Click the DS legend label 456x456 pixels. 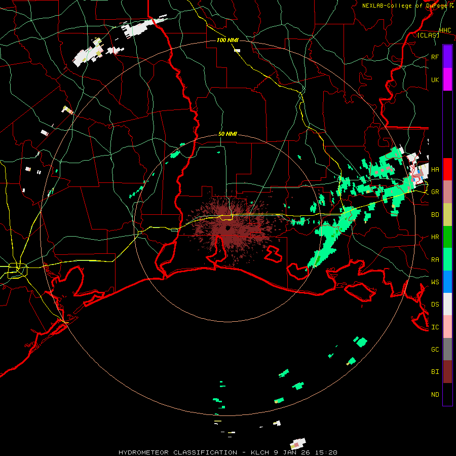click(435, 304)
